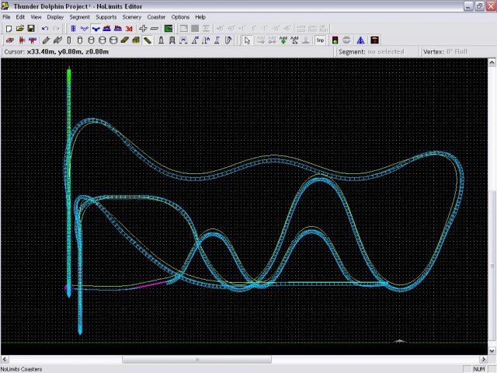Click the Cursor coordinates readout
The height and width of the screenshot is (373, 497).
[x=57, y=52]
